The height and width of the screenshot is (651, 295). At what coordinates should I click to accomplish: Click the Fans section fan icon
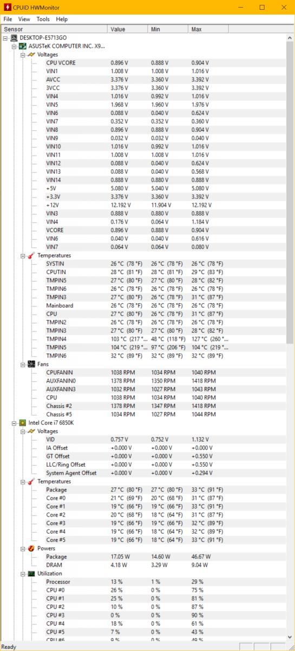[31, 364]
